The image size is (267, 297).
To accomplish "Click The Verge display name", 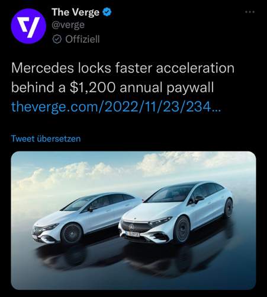I will click(75, 12).
